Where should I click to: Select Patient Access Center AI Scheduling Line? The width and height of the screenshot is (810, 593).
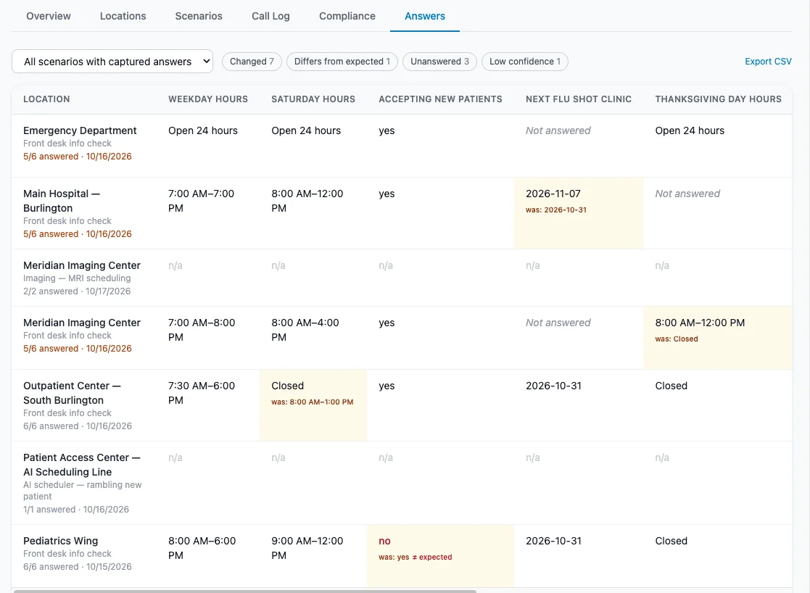pyautogui.click(x=82, y=465)
